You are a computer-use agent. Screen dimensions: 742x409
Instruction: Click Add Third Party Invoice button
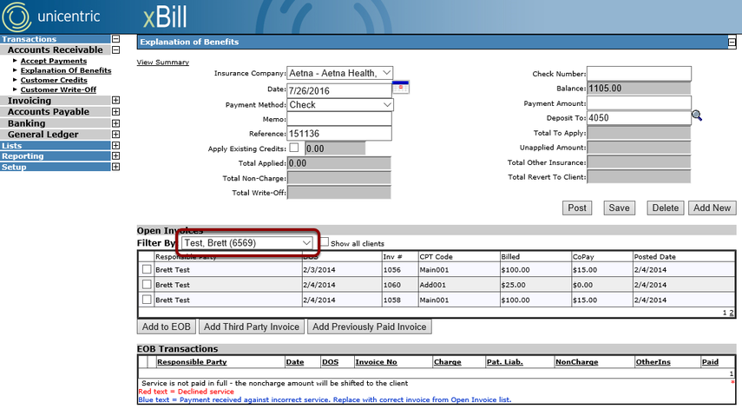click(x=252, y=327)
